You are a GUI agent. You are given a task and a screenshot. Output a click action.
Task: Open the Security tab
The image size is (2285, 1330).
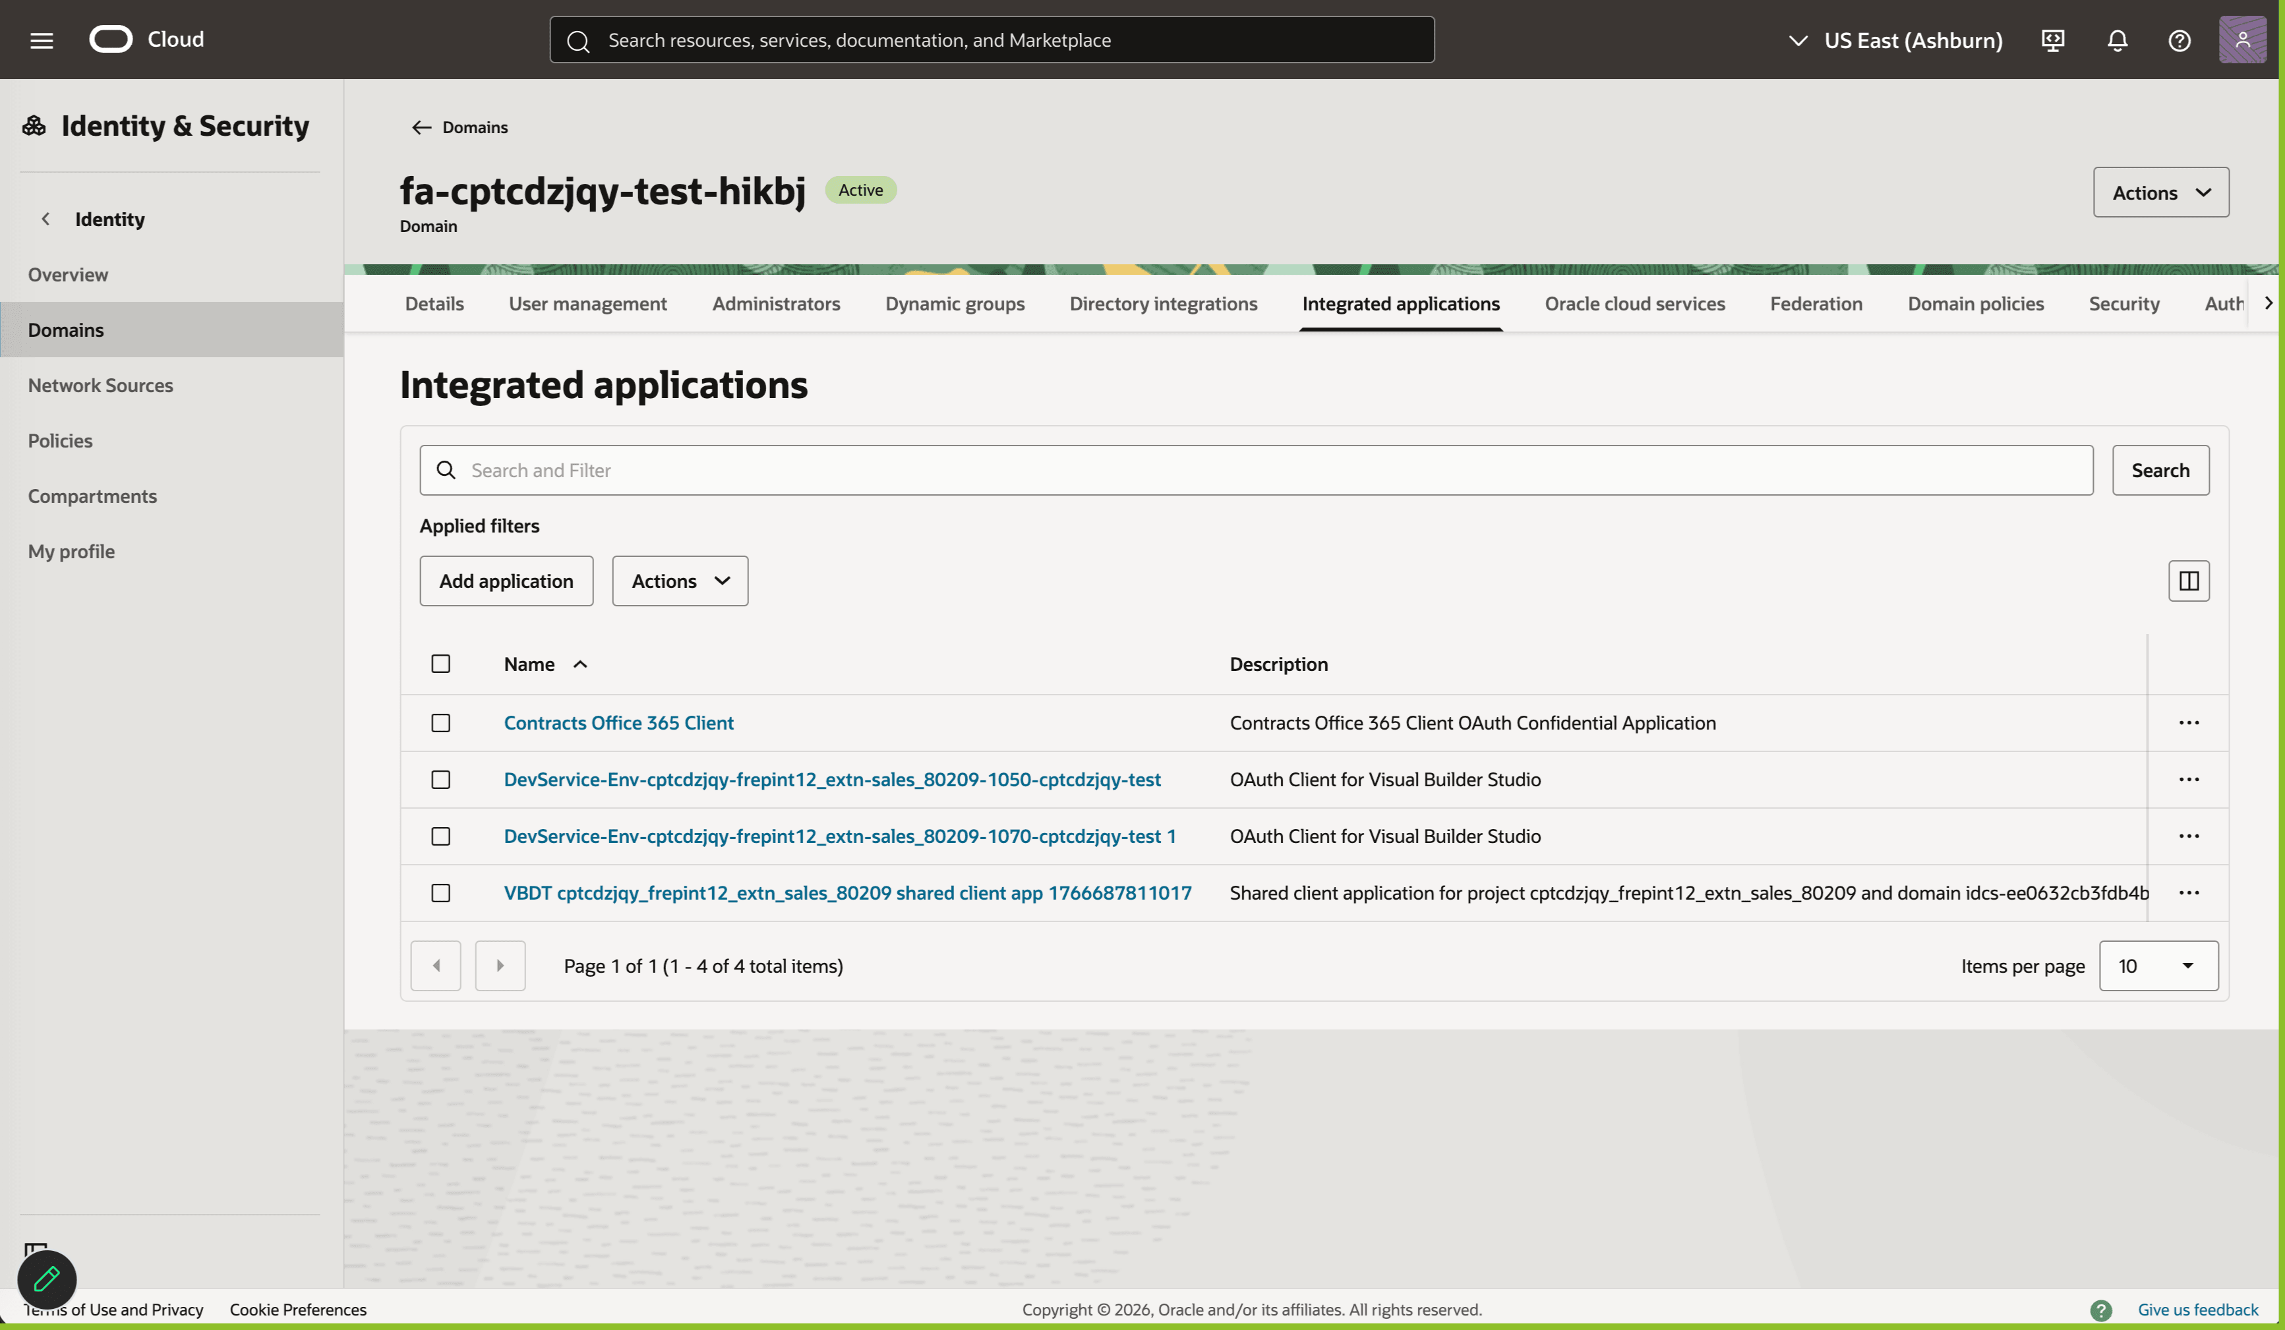2123,304
